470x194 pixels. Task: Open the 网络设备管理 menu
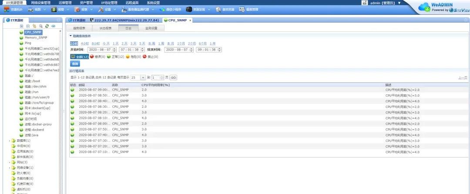coord(41,3)
